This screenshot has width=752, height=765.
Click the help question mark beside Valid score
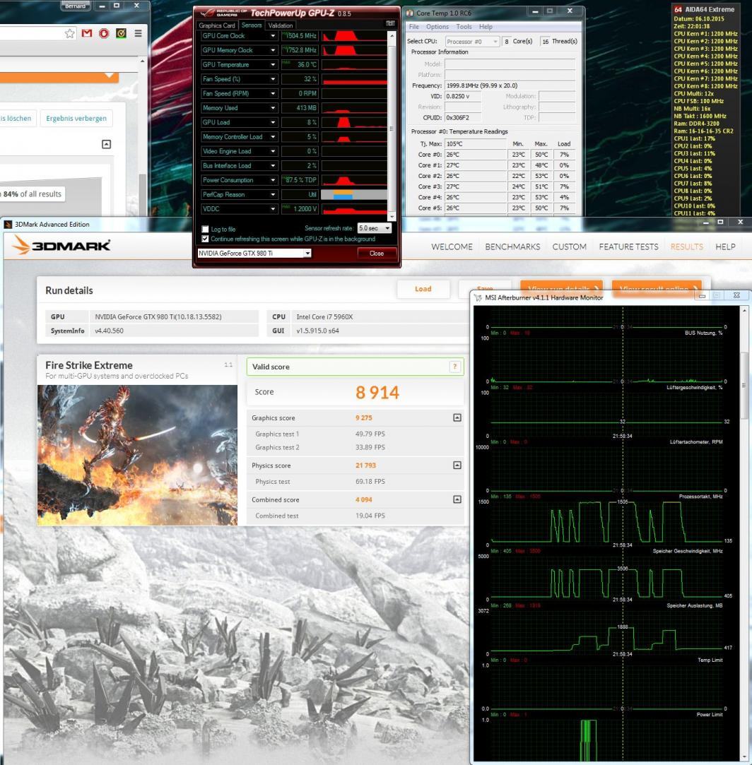[454, 367]
